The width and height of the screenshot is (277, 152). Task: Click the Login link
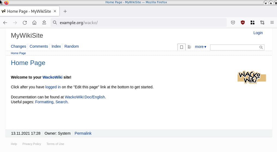coord(258,33)
